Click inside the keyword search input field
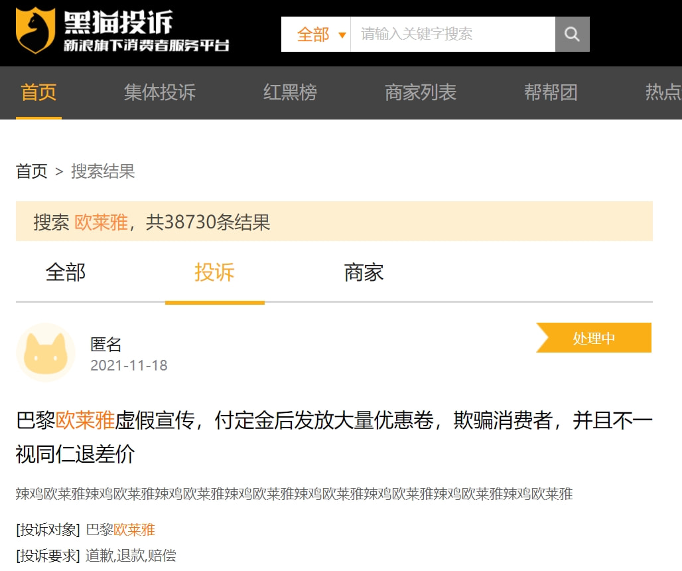Viewport: 682px width, 571px height. pos(451,33)
